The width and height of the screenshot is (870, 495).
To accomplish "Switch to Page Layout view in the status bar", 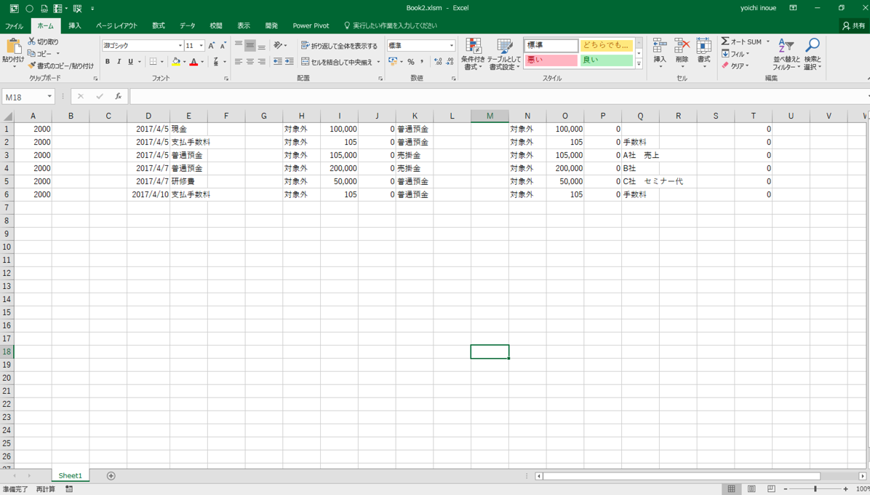I will click(x=751, y=489).
